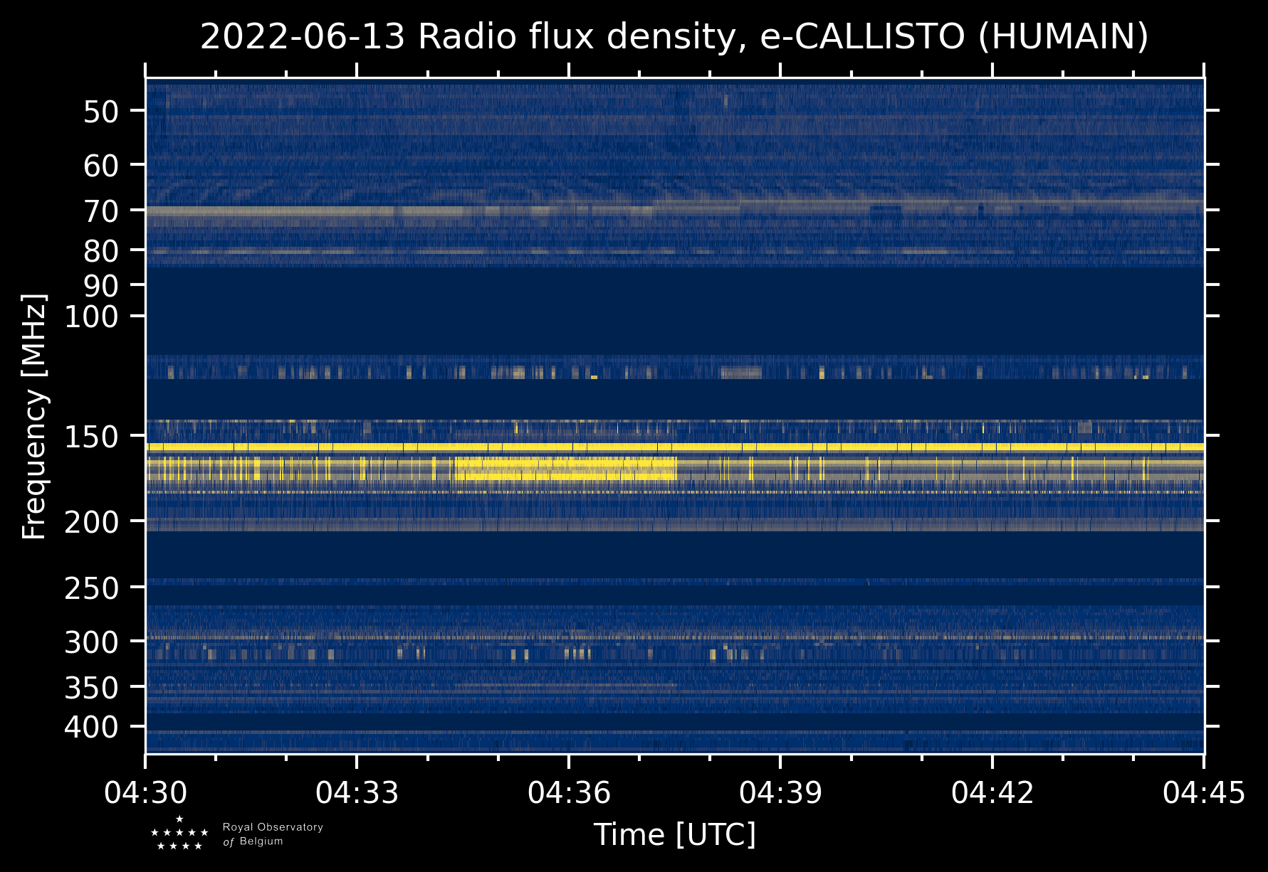Click the plot title with date 2022-06-13
Viewport: 1268px width, 872px height.
tap(674, 37)
